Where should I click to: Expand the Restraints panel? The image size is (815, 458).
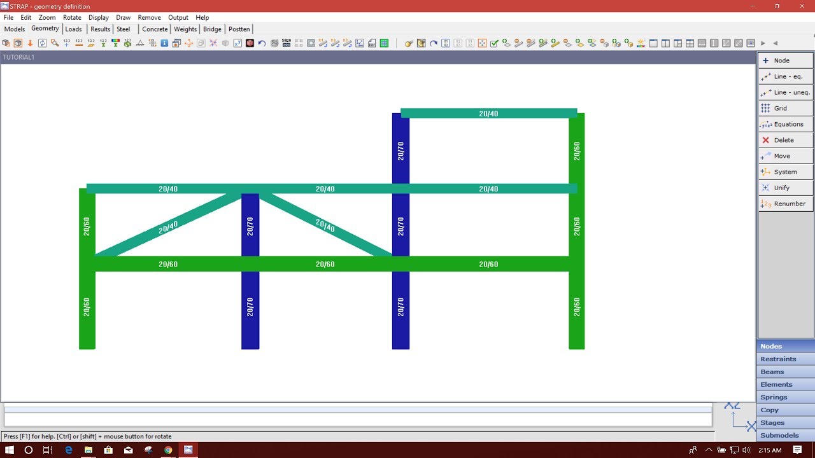[785, 359]
